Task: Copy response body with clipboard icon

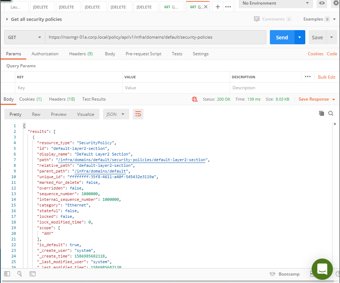Action: point(322,113)
